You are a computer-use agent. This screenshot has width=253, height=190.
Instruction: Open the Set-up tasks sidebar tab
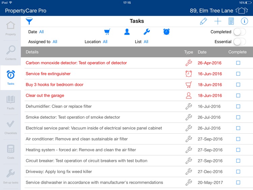tap(11, 177)
